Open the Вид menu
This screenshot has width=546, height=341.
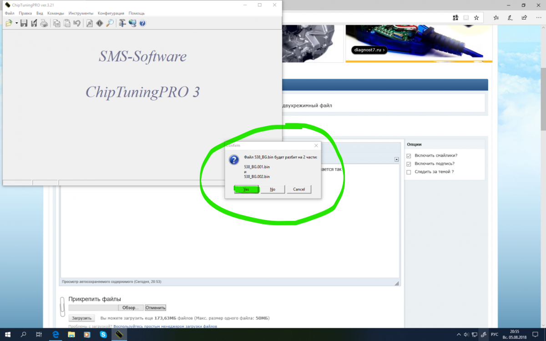click(x=40, y=13)
